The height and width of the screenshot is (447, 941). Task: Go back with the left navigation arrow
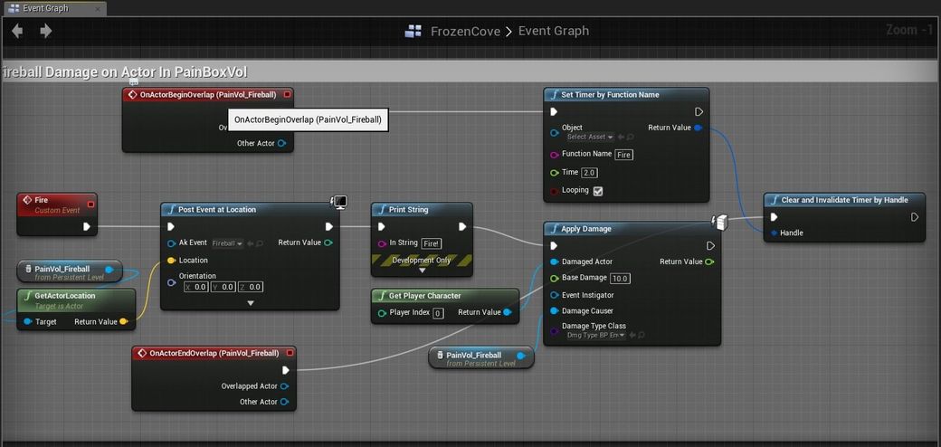tap(17, 31)
